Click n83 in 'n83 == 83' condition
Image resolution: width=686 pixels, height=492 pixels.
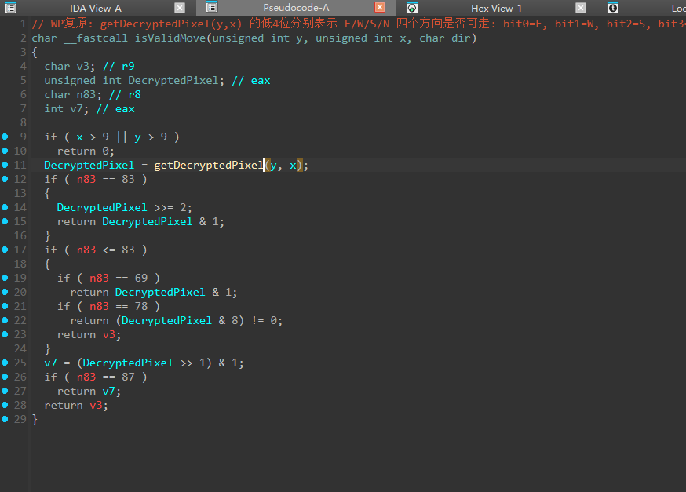point(86,179)
